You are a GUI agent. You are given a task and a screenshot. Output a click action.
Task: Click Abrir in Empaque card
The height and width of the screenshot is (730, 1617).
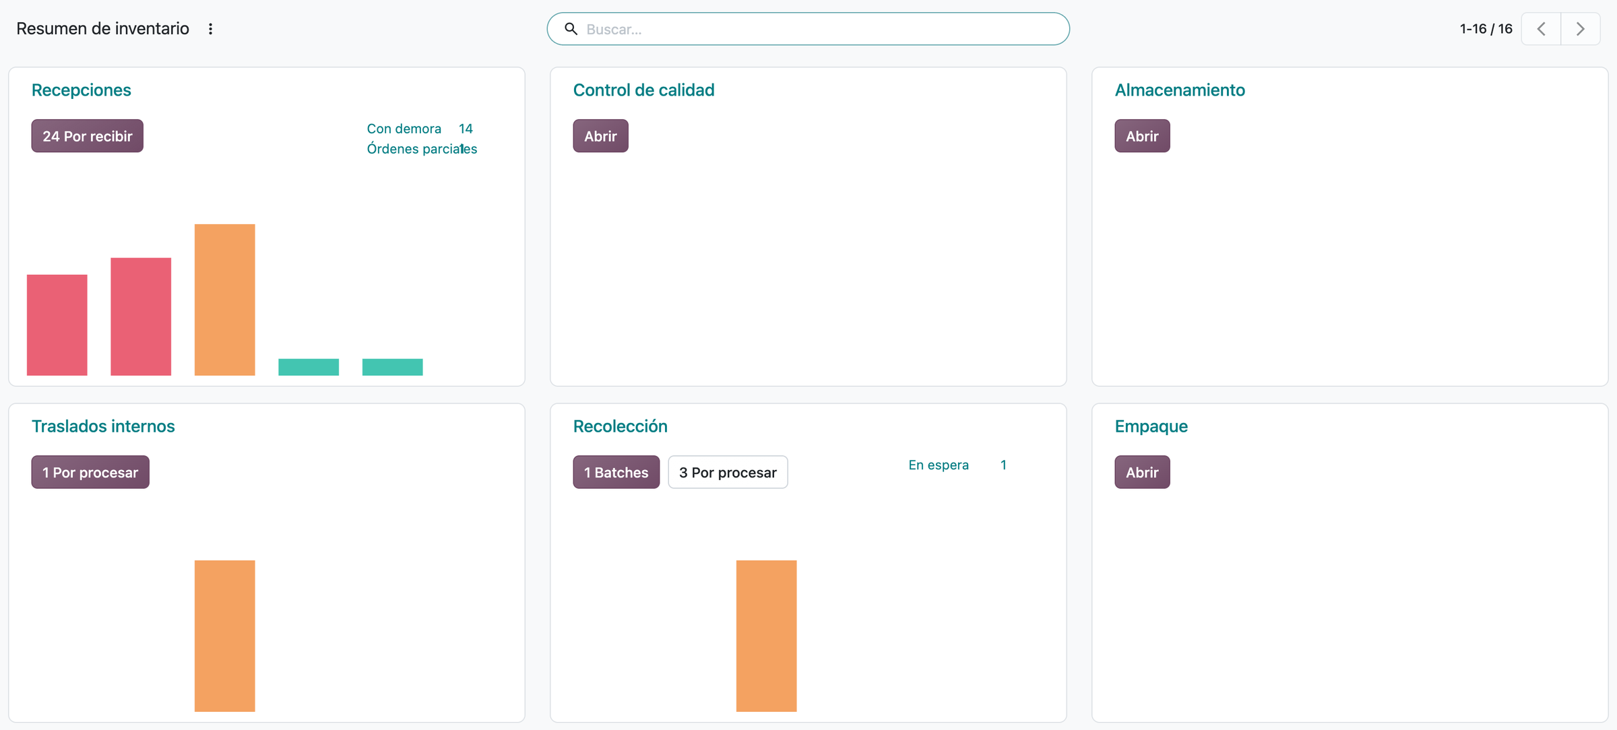coord(1142,472)
